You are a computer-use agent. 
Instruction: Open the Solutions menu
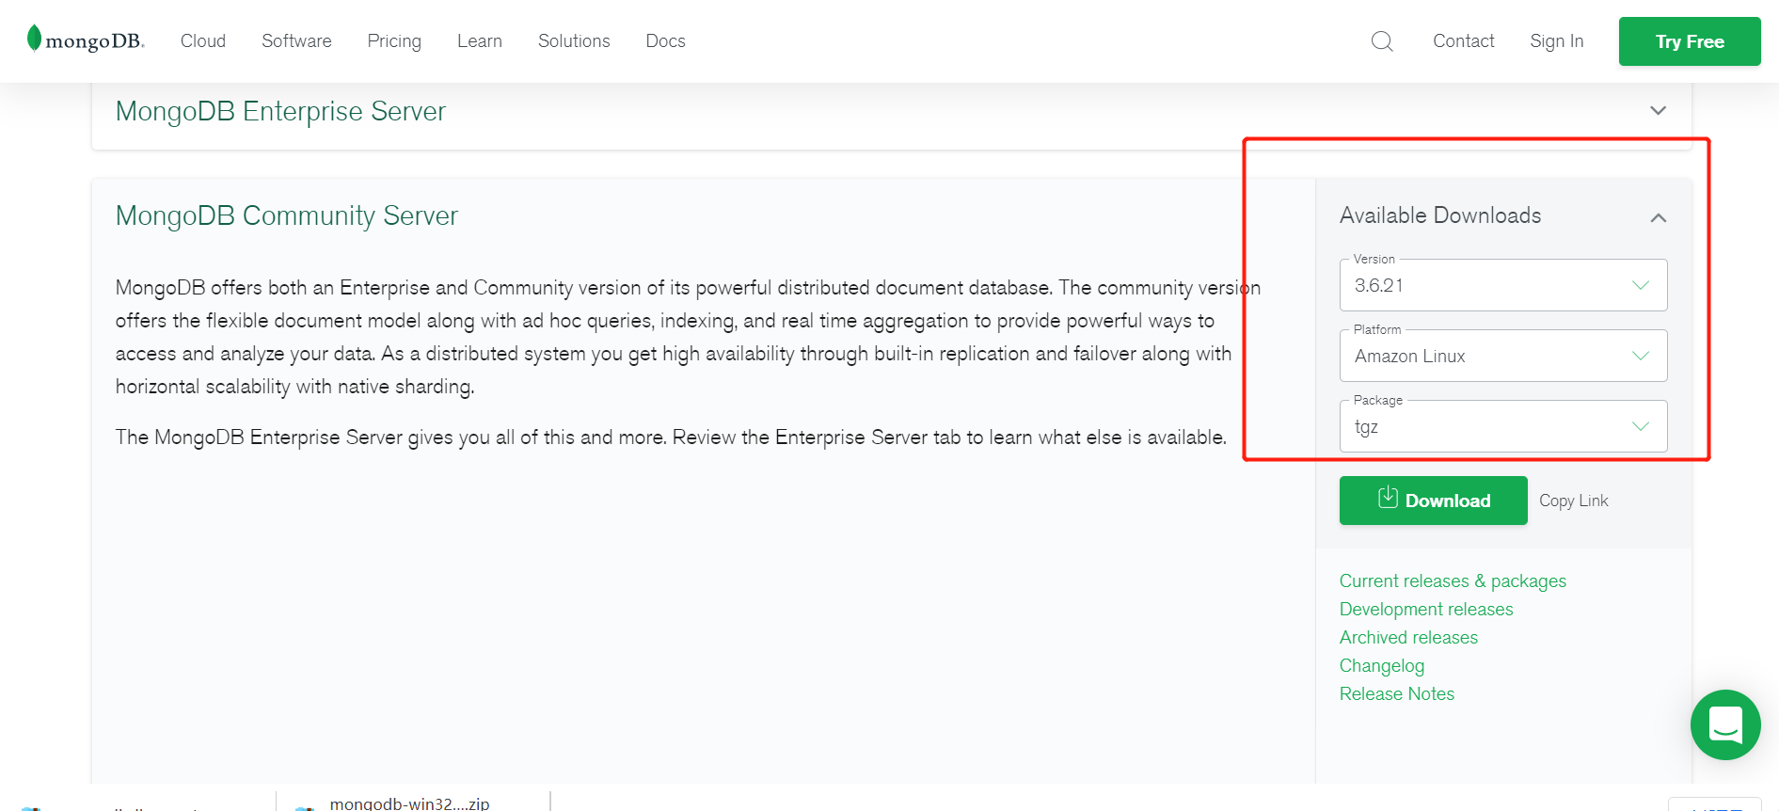(574, 41)
